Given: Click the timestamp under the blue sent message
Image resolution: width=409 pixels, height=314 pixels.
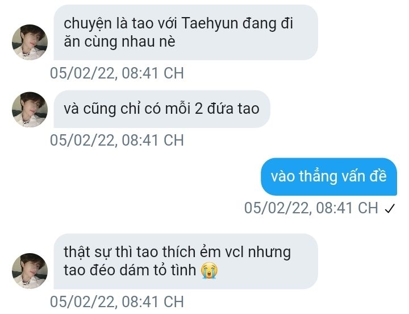Looking at the screenshot, I should click(x=311, y=208).
